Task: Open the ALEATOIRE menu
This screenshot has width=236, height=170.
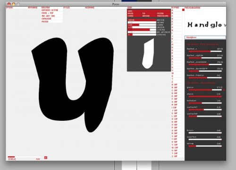Action: (90, 8)
